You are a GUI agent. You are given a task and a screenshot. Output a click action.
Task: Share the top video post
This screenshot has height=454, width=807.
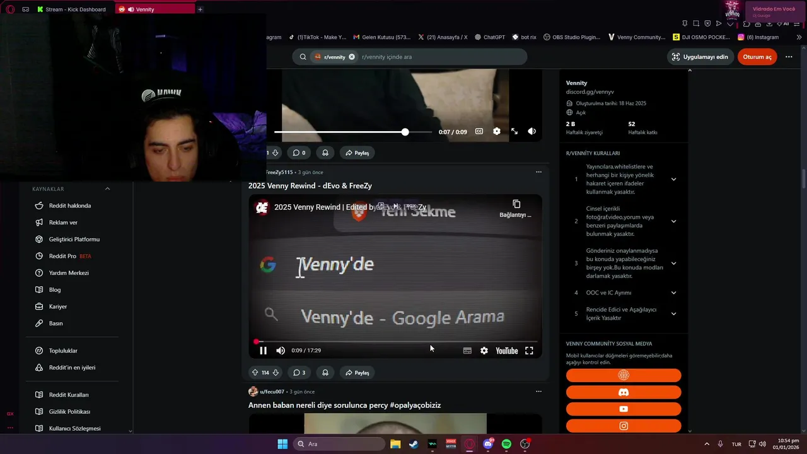tap(357, 153)
